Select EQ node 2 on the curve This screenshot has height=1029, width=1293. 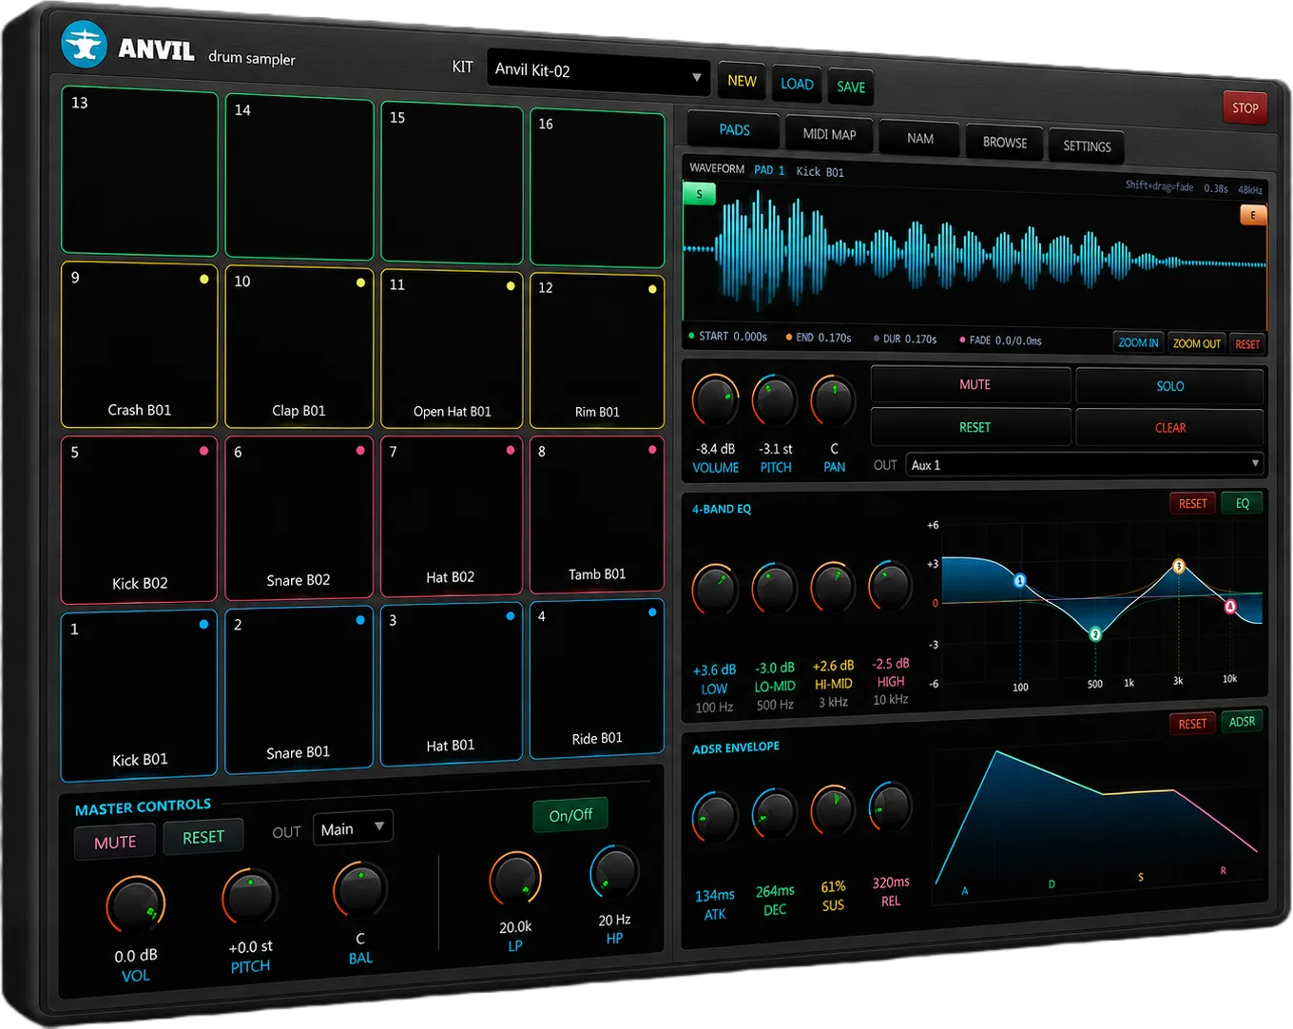[x=1095, y=634]
